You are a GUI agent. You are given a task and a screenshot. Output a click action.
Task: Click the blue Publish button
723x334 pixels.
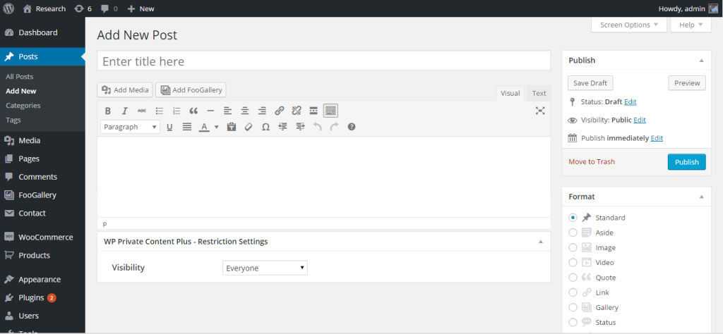coord(686,162)
